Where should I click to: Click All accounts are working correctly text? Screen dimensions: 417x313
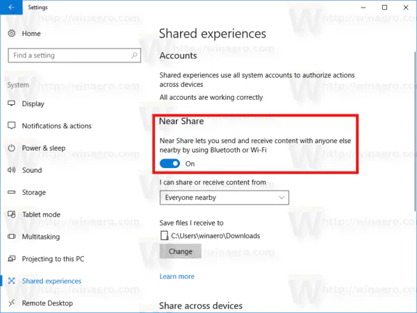(x=211, y=97)
